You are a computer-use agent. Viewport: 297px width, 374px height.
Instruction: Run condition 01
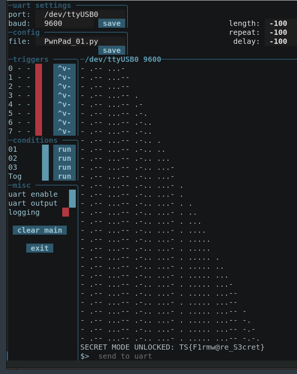point(64,149)
